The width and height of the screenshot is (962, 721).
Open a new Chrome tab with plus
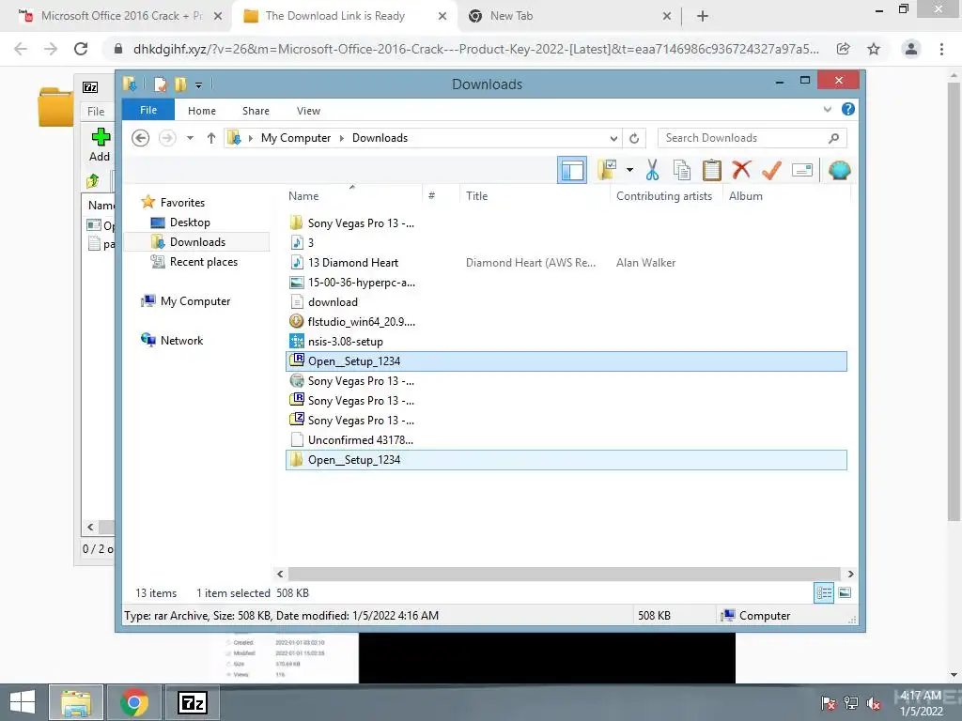[x=703, y=16]
